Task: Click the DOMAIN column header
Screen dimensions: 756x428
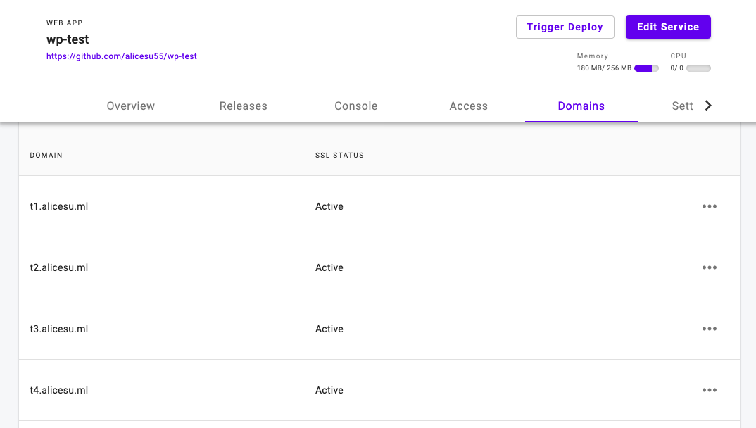Action: [x=46, y=155]
